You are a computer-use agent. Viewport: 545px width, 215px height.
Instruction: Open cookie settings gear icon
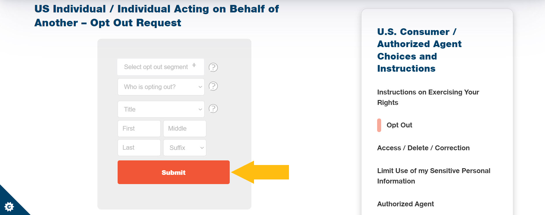[9, 207]
